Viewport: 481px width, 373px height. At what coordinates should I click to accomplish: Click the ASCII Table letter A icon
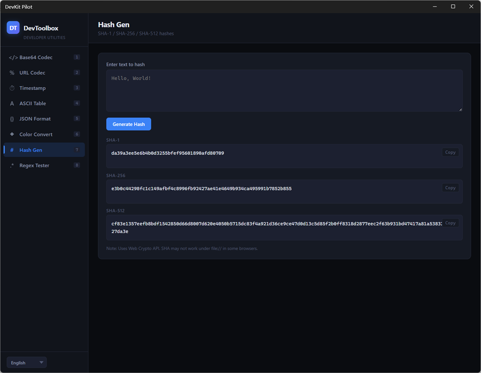click(x=12, y=103)
